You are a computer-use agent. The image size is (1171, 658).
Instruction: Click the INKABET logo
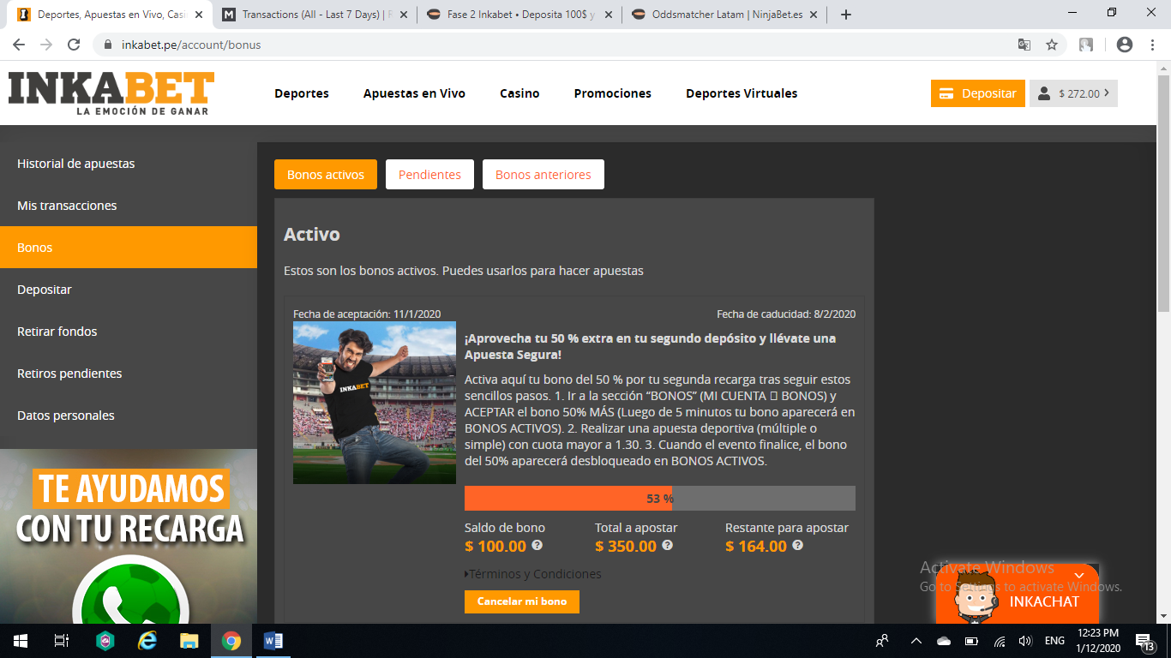click(111, 93)
